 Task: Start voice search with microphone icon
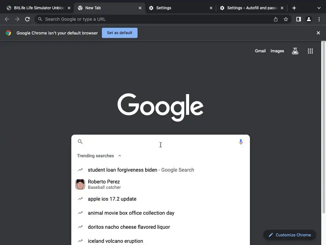(241, 142)
